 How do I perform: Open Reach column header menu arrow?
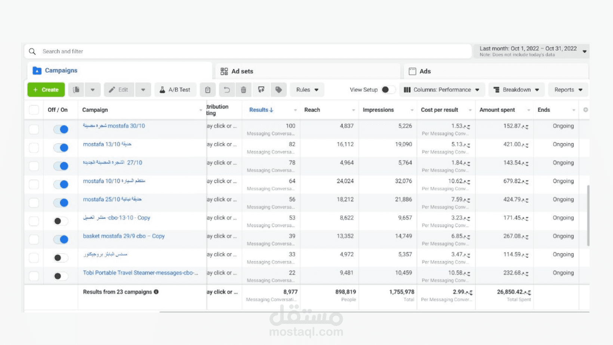click(x=353, y=110)
